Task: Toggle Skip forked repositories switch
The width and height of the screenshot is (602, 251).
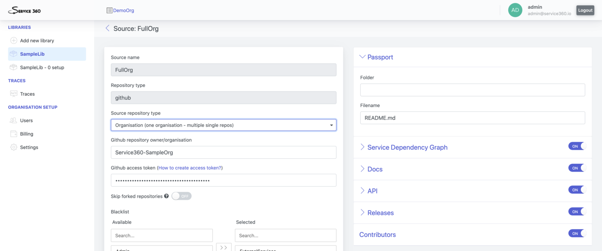Action: click(x=181, y=196)
